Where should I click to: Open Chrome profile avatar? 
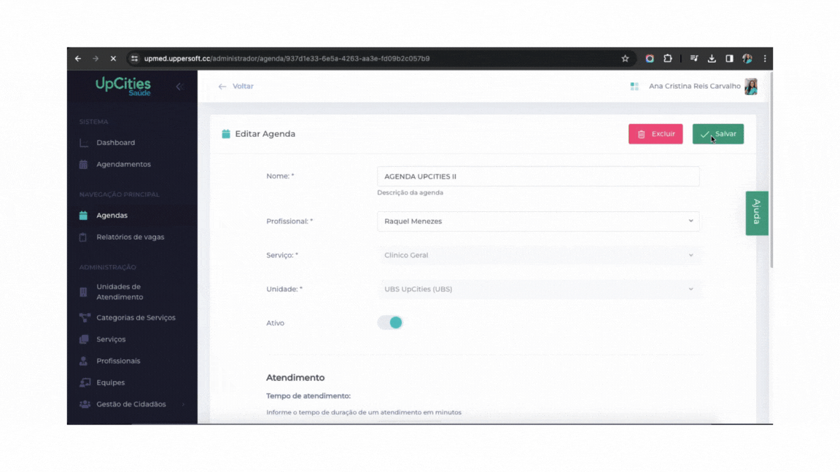tap(747, 58)
